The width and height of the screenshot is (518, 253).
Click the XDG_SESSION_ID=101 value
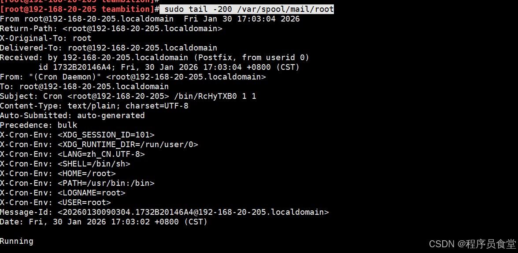click(x=106, y=135)
